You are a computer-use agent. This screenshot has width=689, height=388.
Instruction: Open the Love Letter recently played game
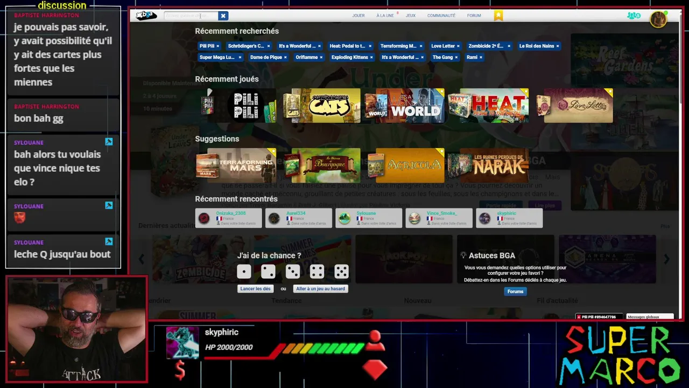click(x=574, y=106)
